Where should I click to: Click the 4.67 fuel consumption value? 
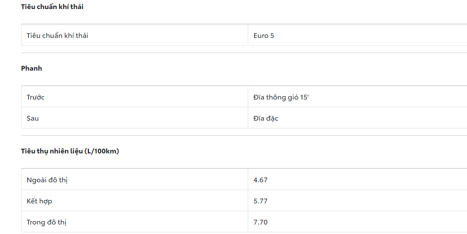260,180
